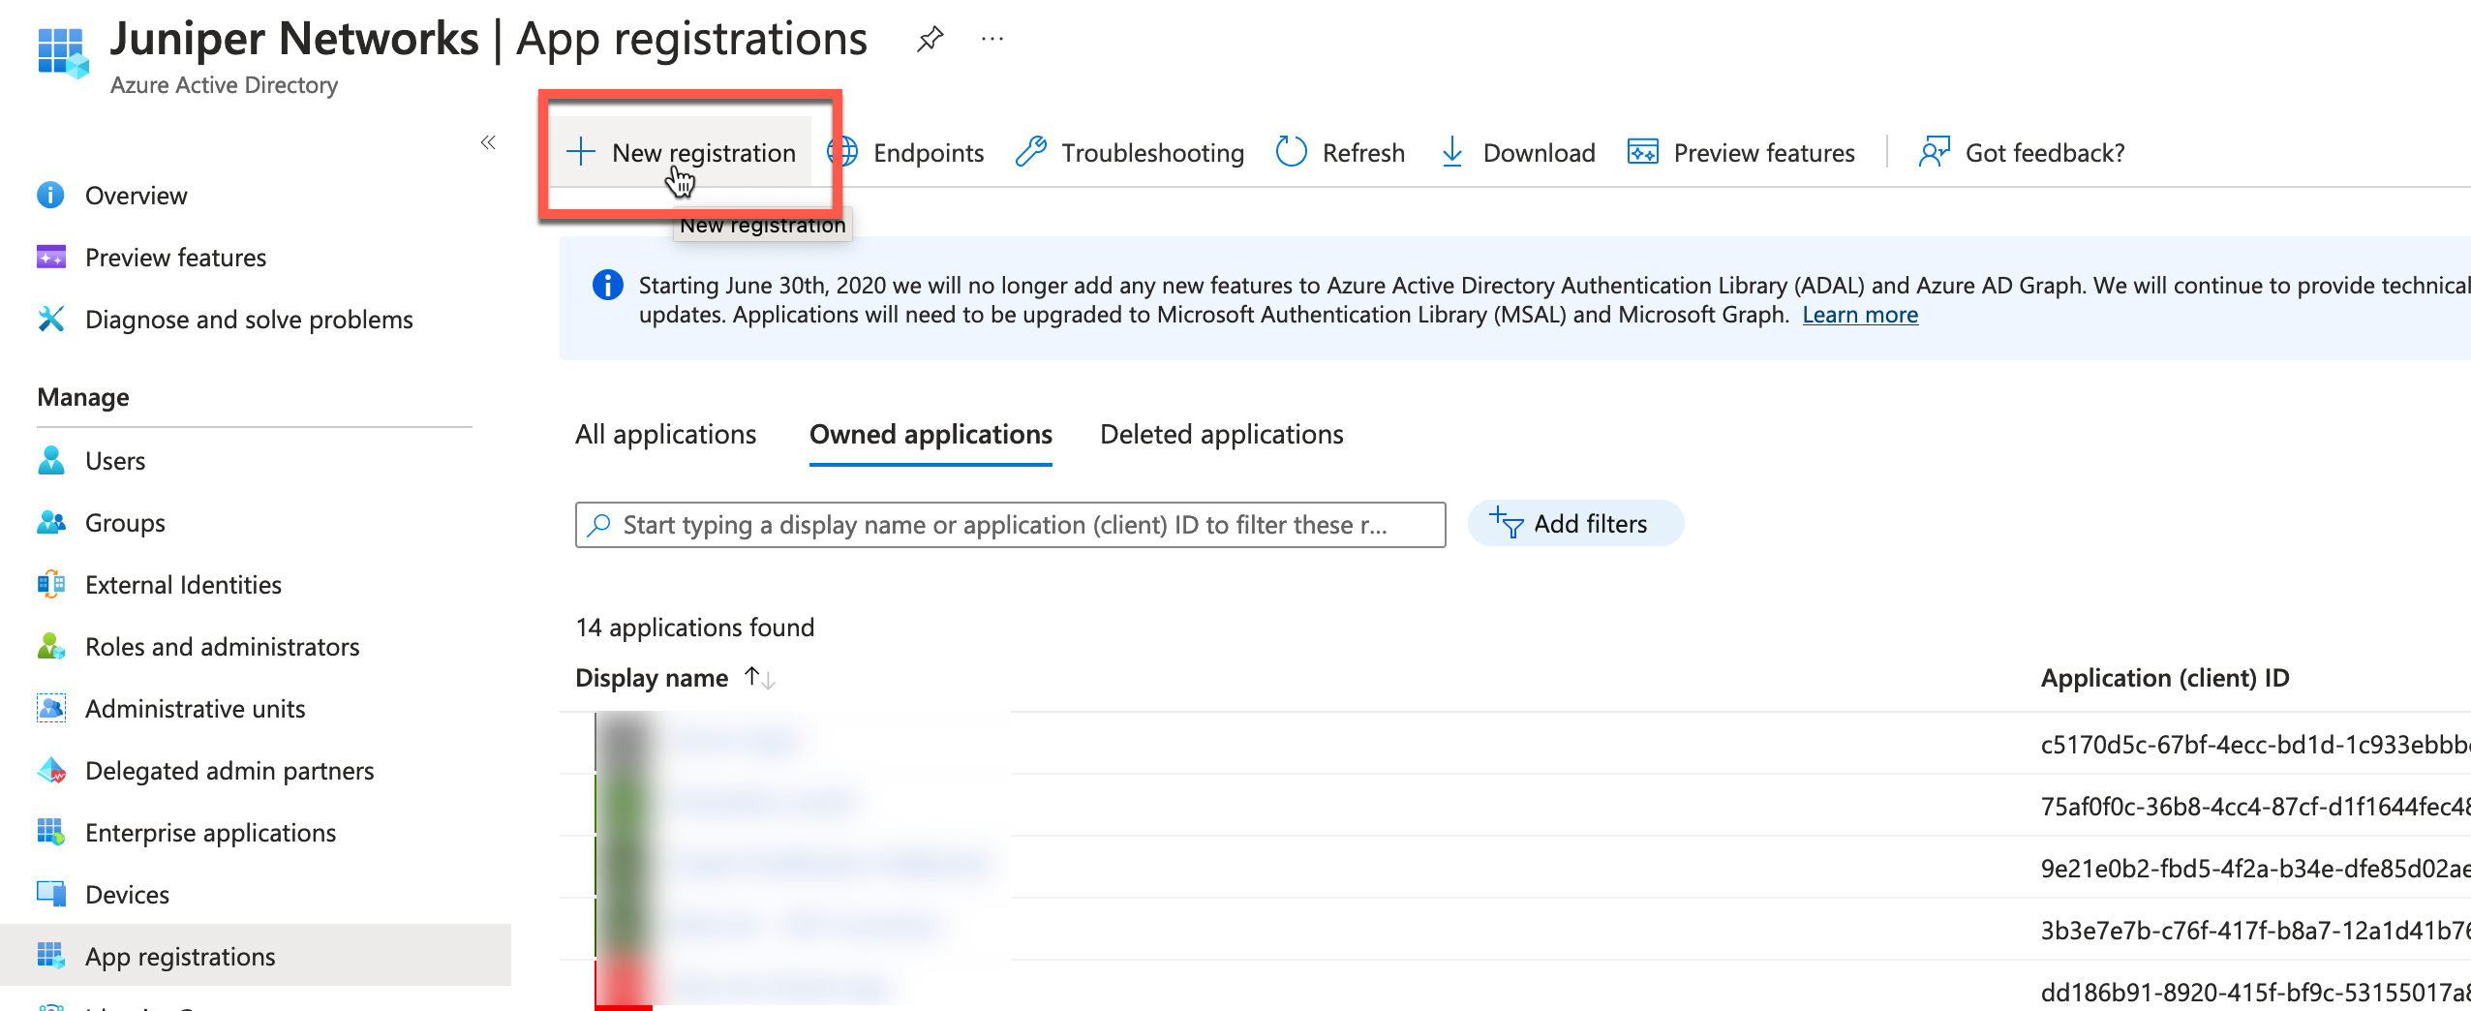
Task: Follow the Learn more link
Action: coord(1859,316)
